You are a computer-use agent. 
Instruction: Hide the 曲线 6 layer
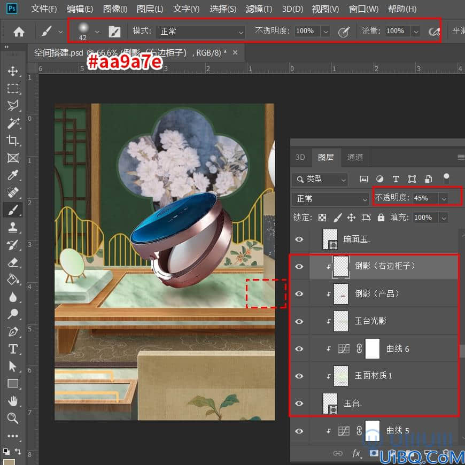pyautogui.click(x=299, y=348)
